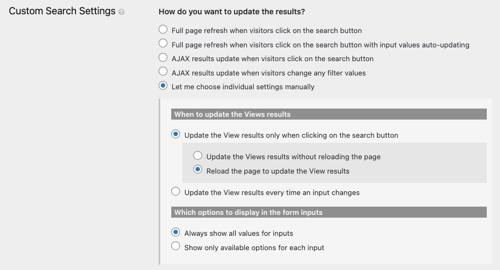Select 'Let me choose individual settings manually' radio
500x270 pixels.
coord(163,85)
